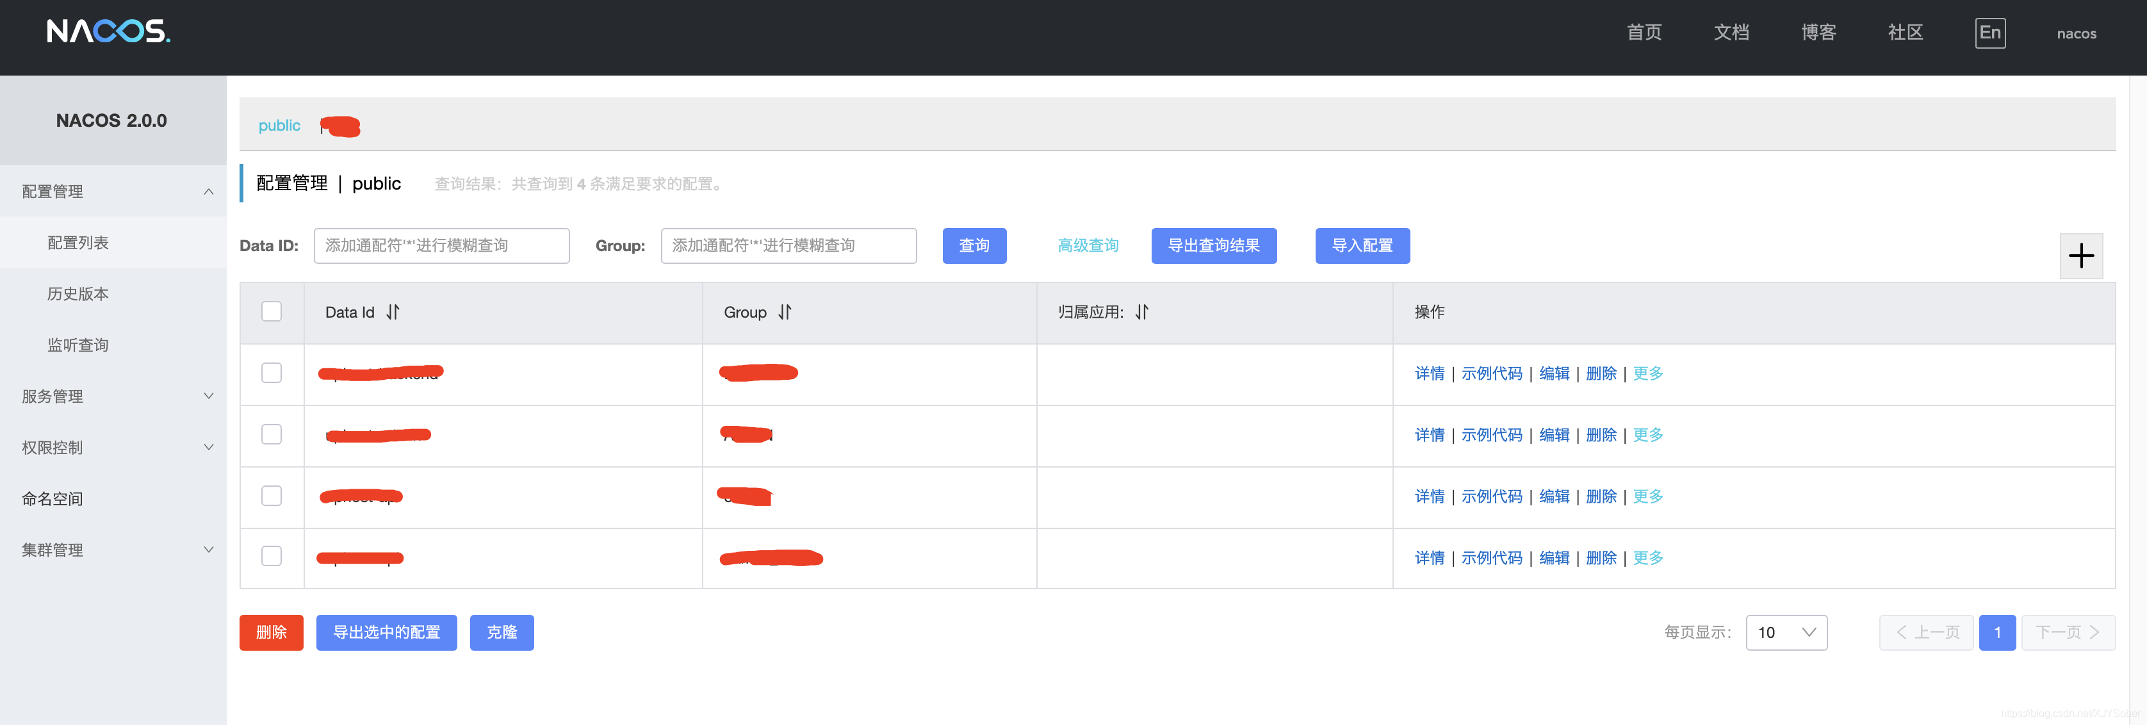Viewport: 2147px width, 725px height.
Task: Open 高级查询 advanced search
Action: tap(1088, 246)
